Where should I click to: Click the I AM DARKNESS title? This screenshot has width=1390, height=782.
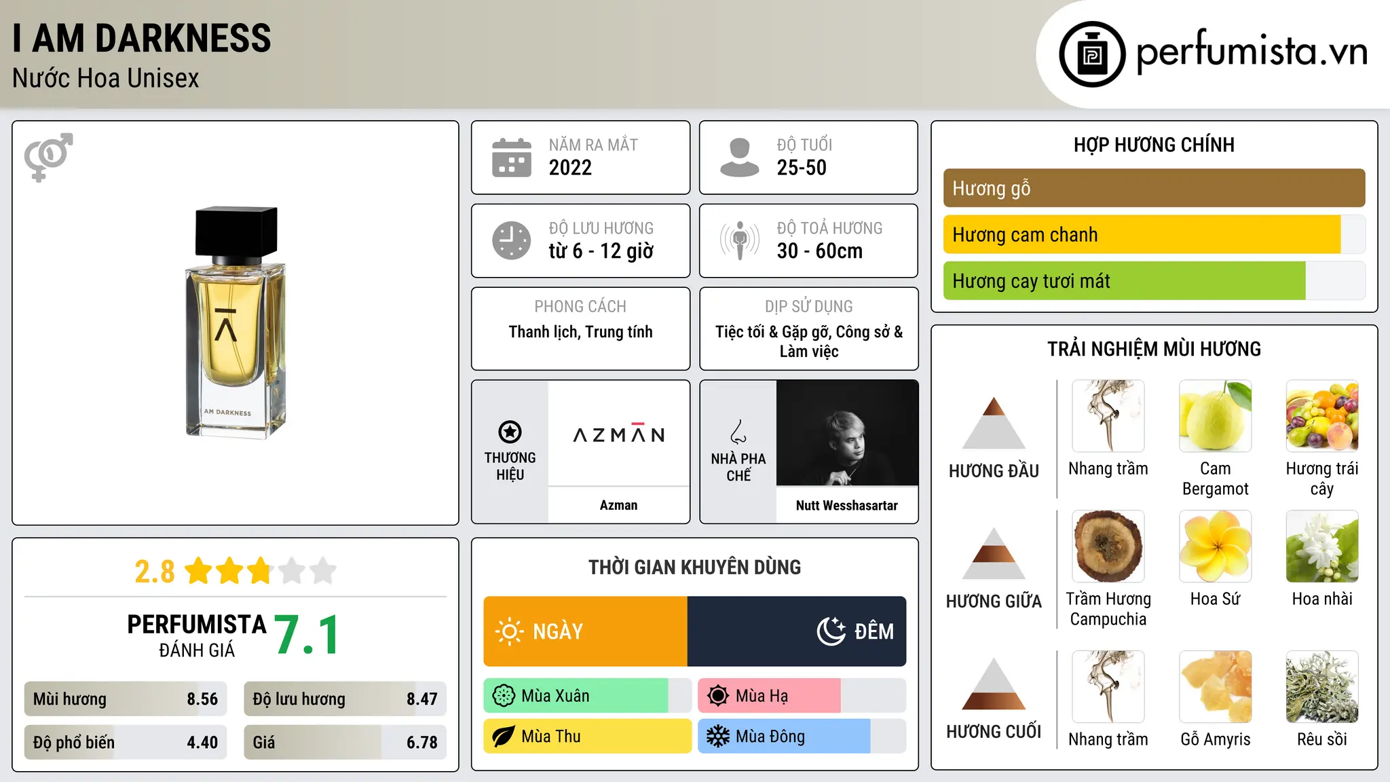pyautogui.click(x=142, y=38)
